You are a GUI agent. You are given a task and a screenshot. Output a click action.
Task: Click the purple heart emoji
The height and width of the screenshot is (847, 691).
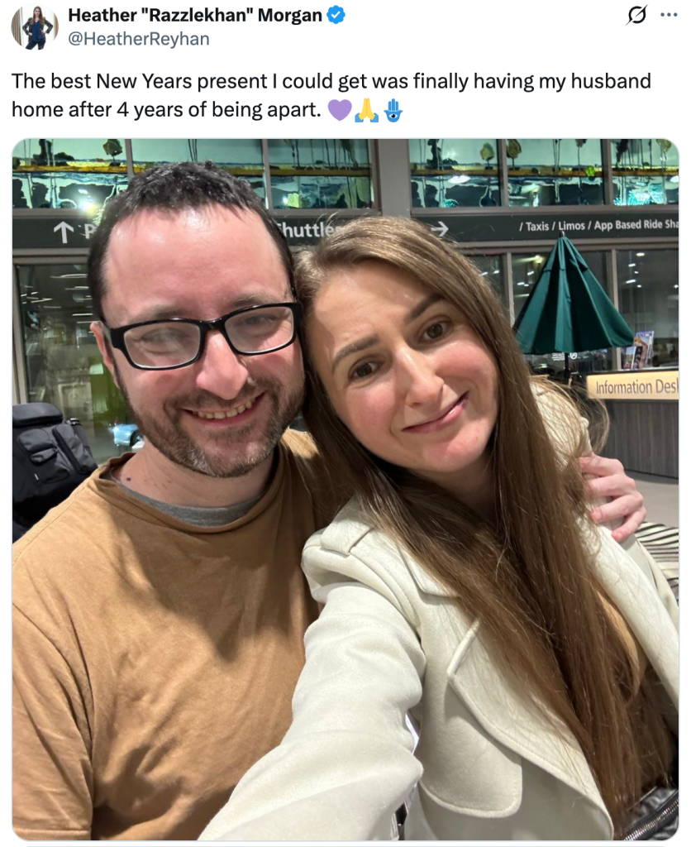pos(339,109)
